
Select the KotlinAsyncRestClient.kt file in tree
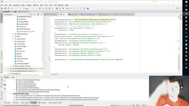point(27,32)
